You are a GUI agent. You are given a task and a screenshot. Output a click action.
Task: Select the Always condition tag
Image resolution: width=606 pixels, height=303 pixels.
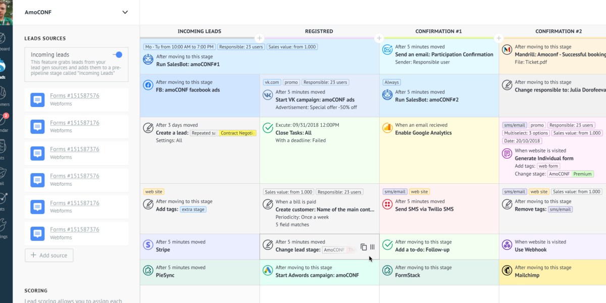coord(391,82)
